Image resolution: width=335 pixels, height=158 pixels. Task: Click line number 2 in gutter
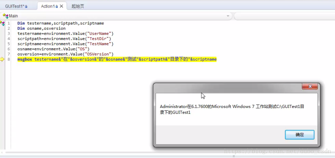coord(9,28)
